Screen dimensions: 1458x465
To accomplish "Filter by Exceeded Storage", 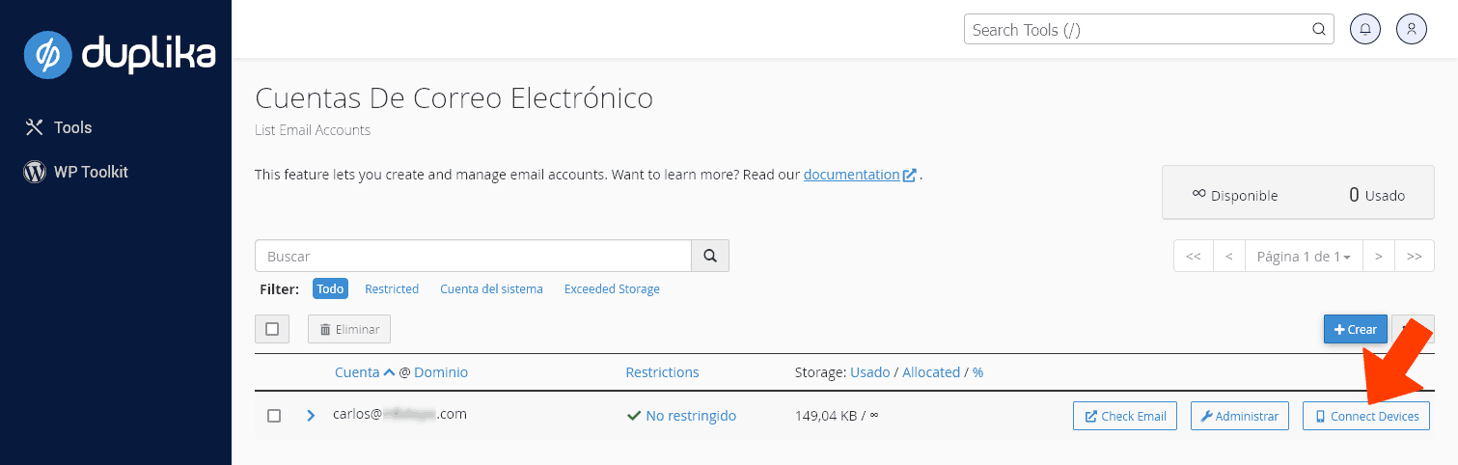I will pos(612,288).
